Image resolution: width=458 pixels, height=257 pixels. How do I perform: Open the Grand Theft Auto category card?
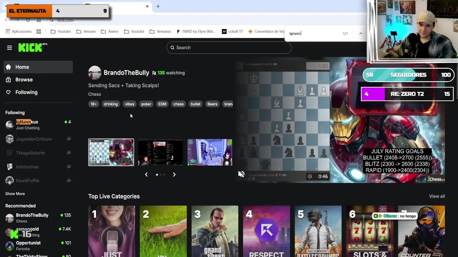point(215,231)
